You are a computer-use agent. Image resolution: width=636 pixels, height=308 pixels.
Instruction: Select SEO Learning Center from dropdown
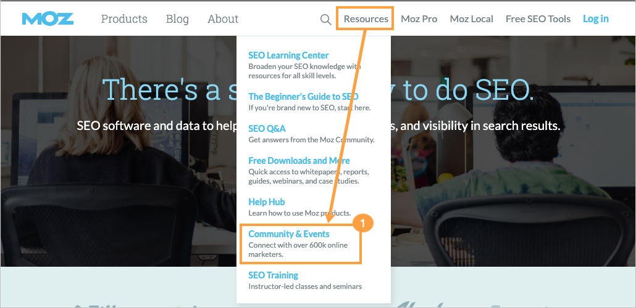click(288, 55)
